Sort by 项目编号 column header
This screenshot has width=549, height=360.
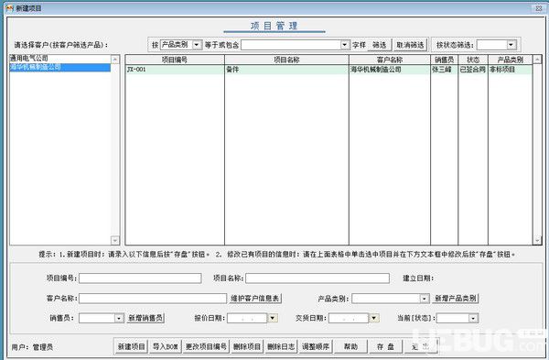point(175,60)
